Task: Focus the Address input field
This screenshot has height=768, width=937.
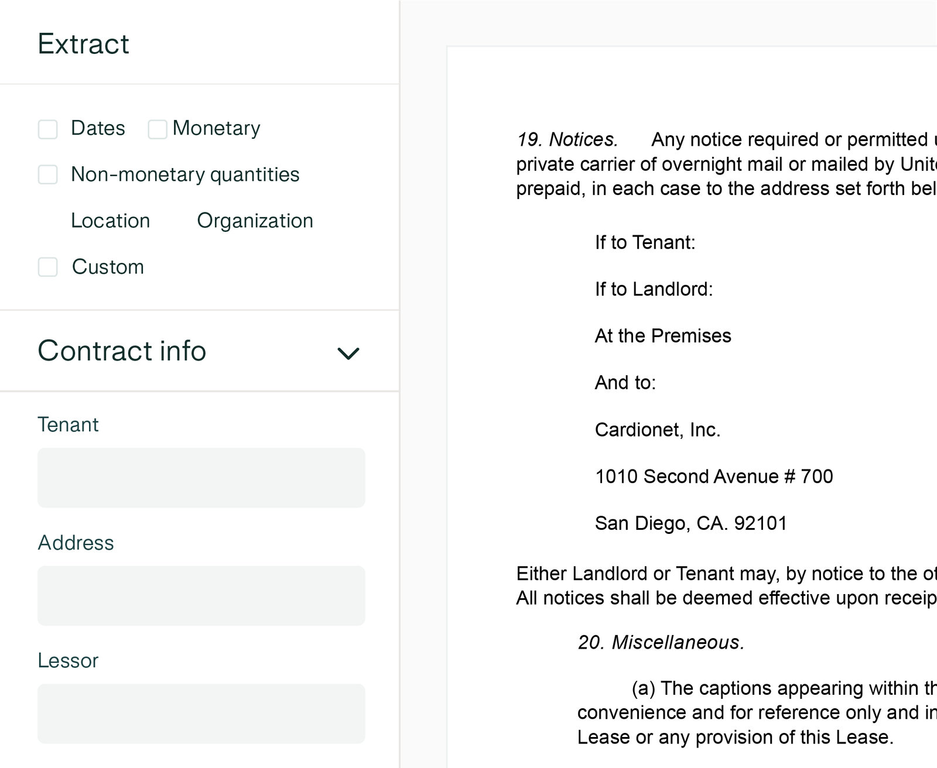Action: tap(201, 595)
